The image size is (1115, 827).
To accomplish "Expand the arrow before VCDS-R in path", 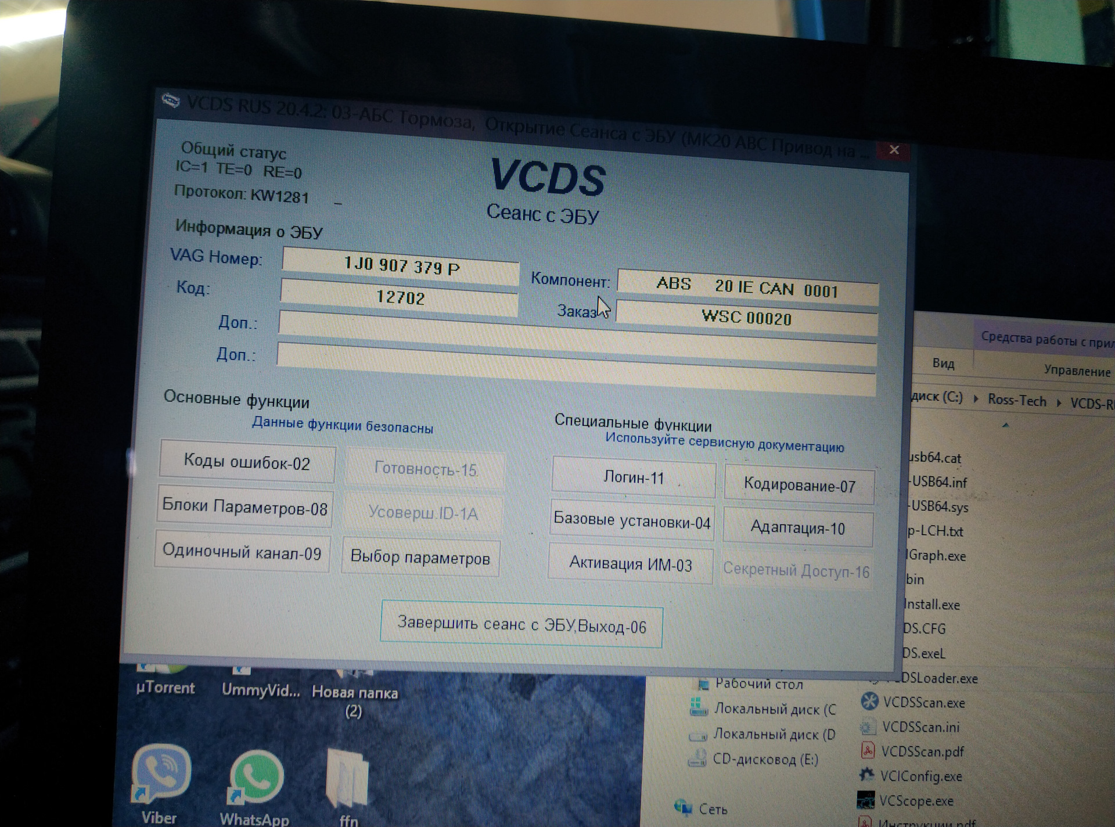I will tap(1059, 402).
